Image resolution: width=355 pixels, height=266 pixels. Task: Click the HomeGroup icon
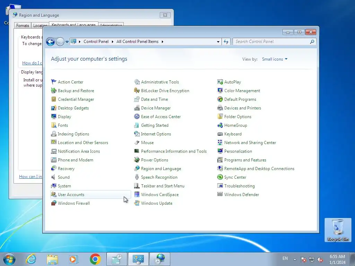click(x=220, y=125)
